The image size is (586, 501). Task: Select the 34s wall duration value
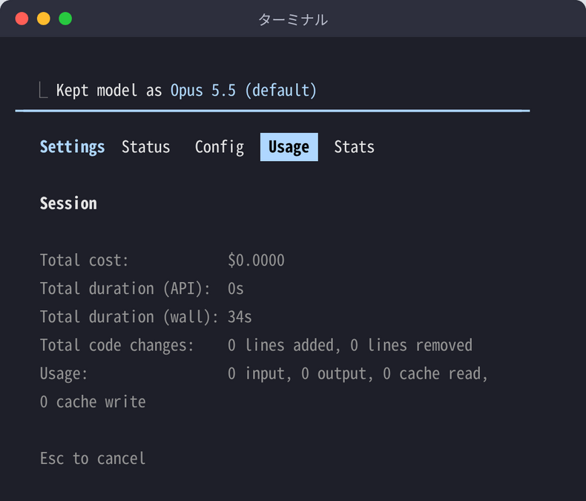tap(240, 317)
